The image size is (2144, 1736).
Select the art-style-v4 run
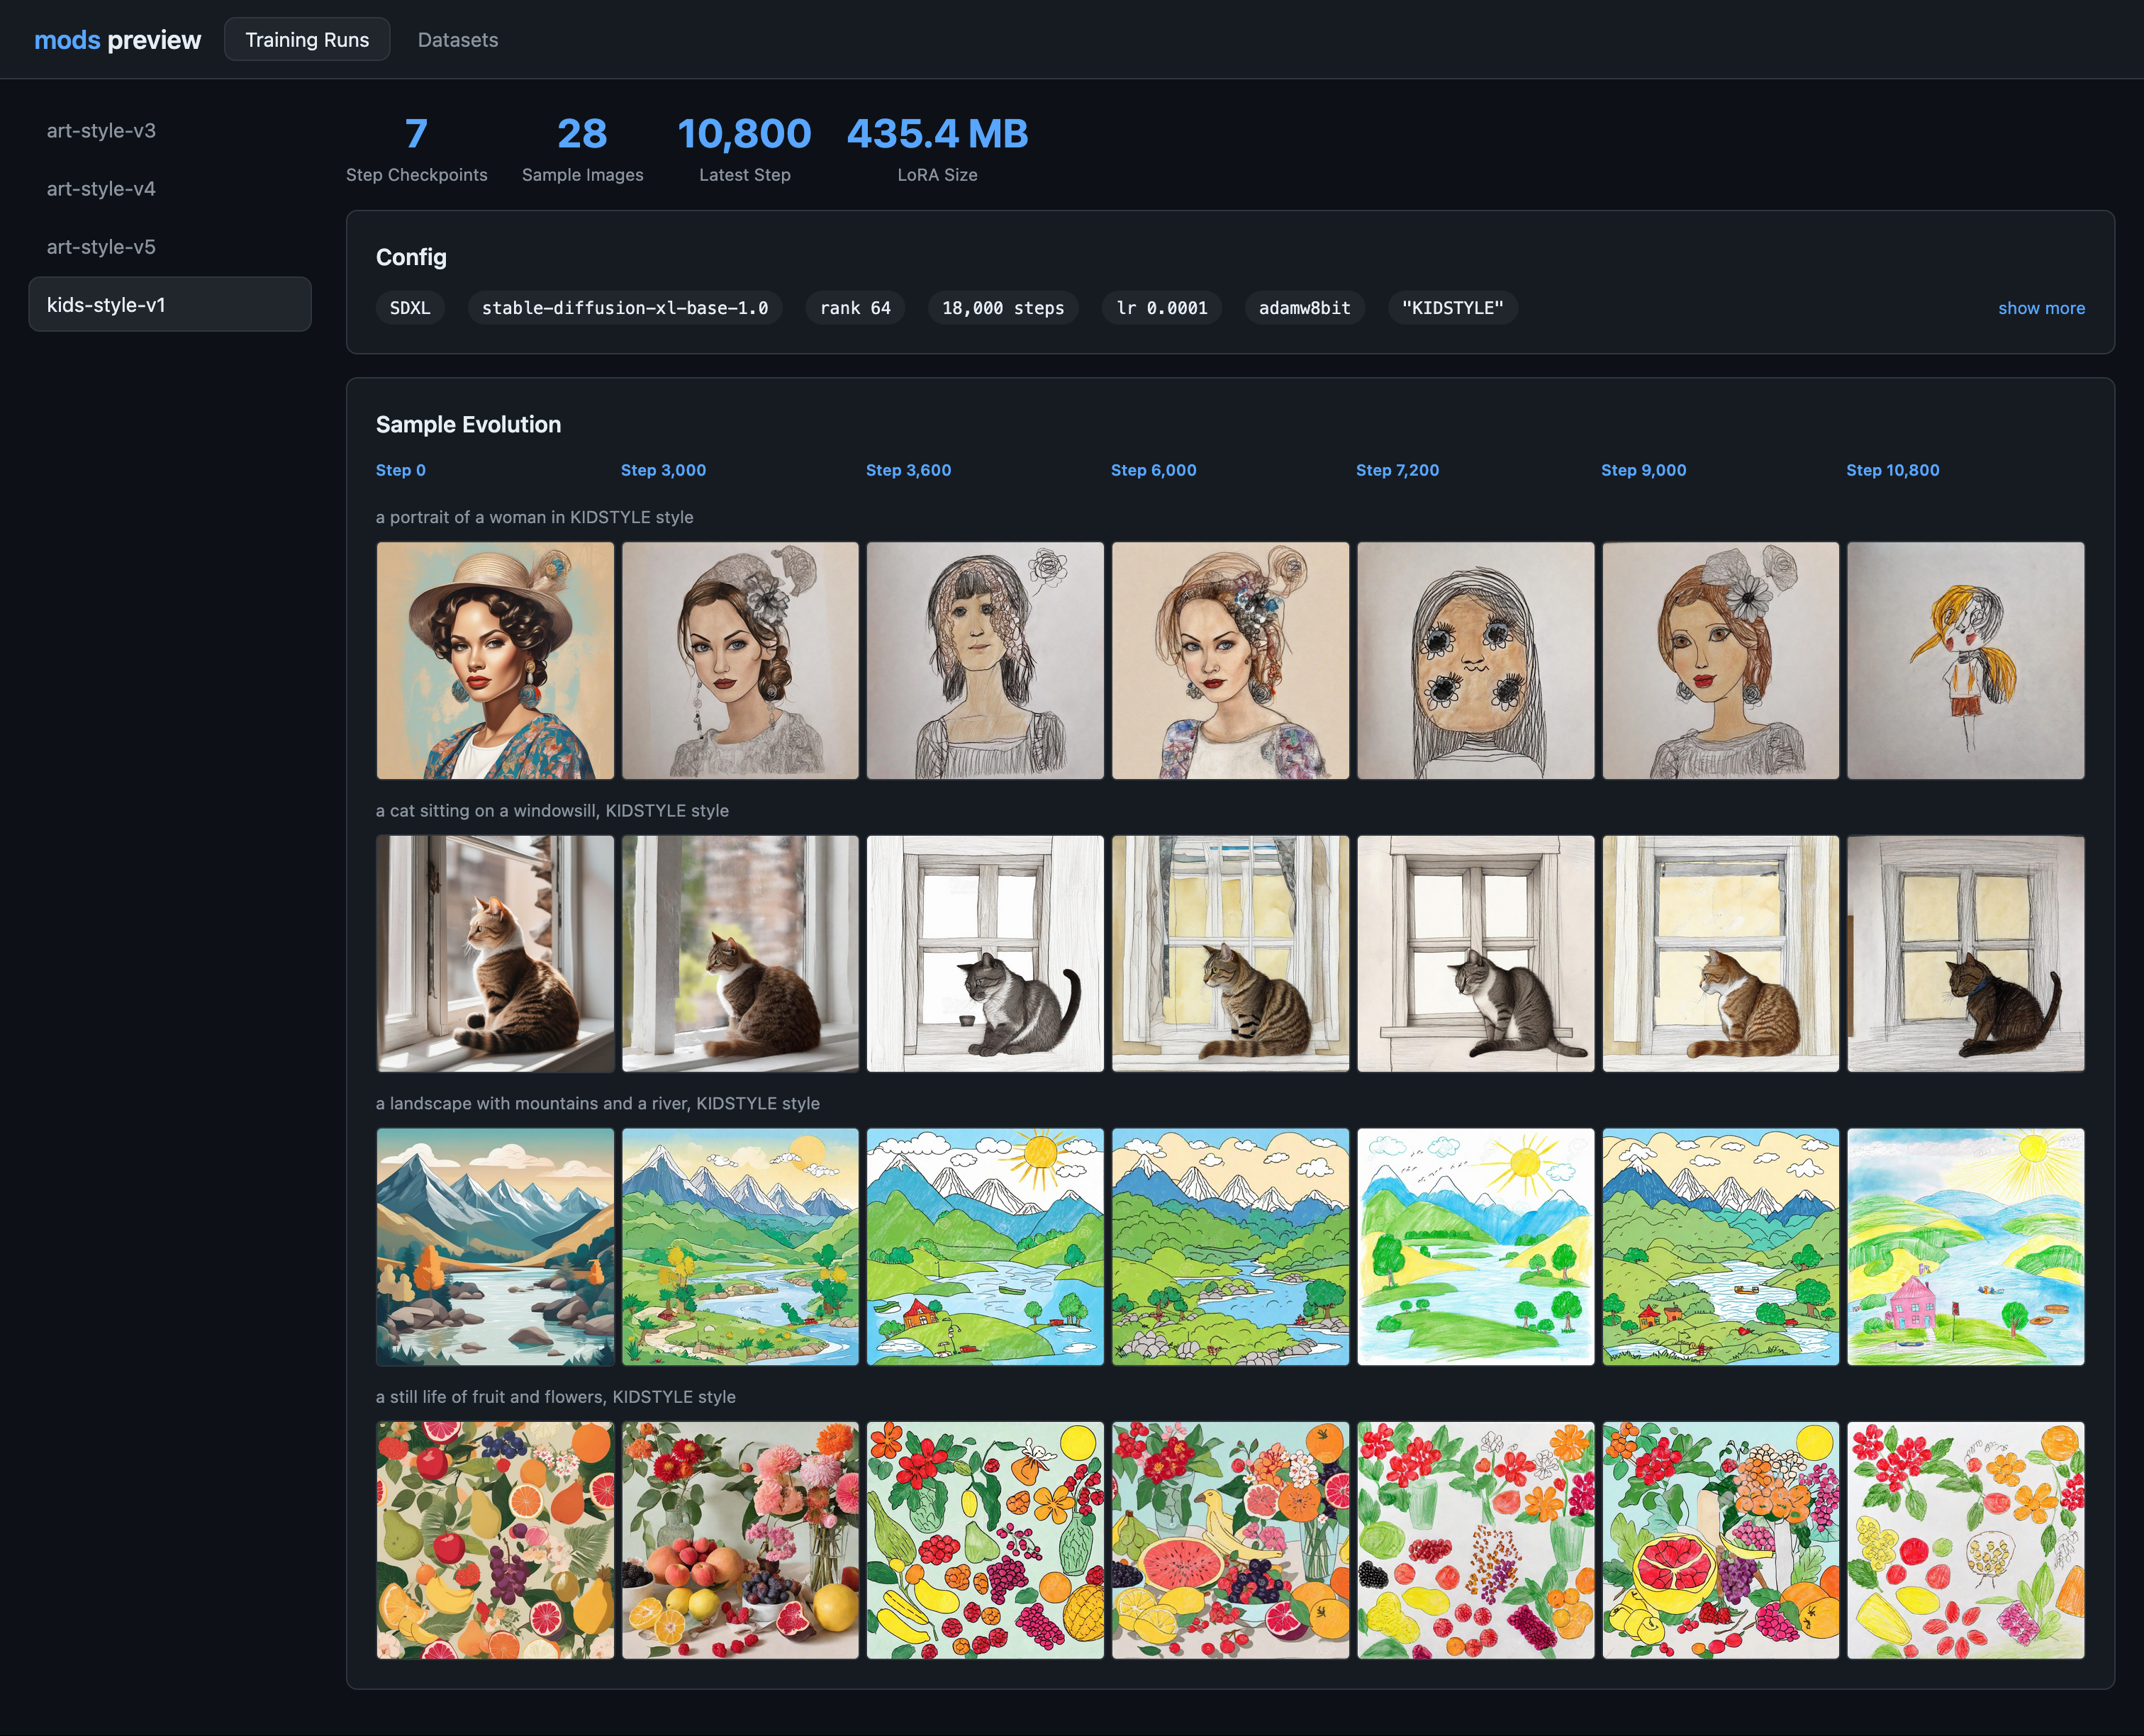(101, 189)
